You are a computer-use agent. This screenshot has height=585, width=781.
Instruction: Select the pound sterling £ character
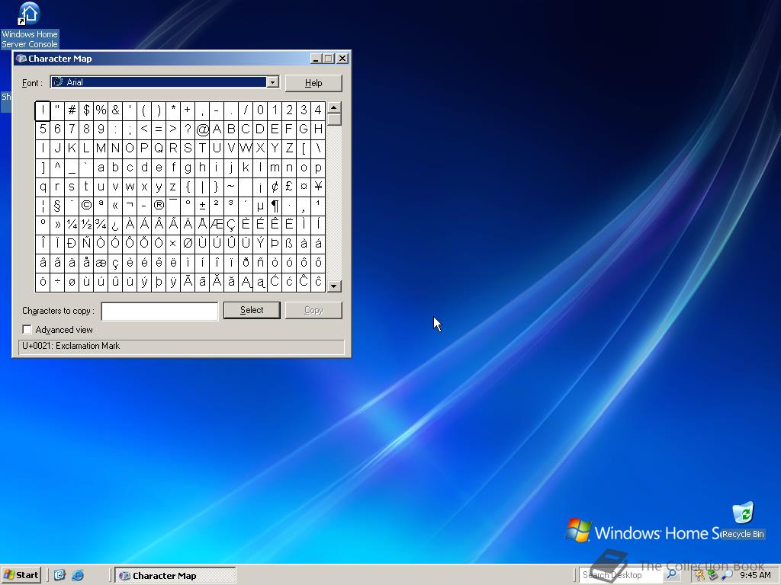coord(289,187)
